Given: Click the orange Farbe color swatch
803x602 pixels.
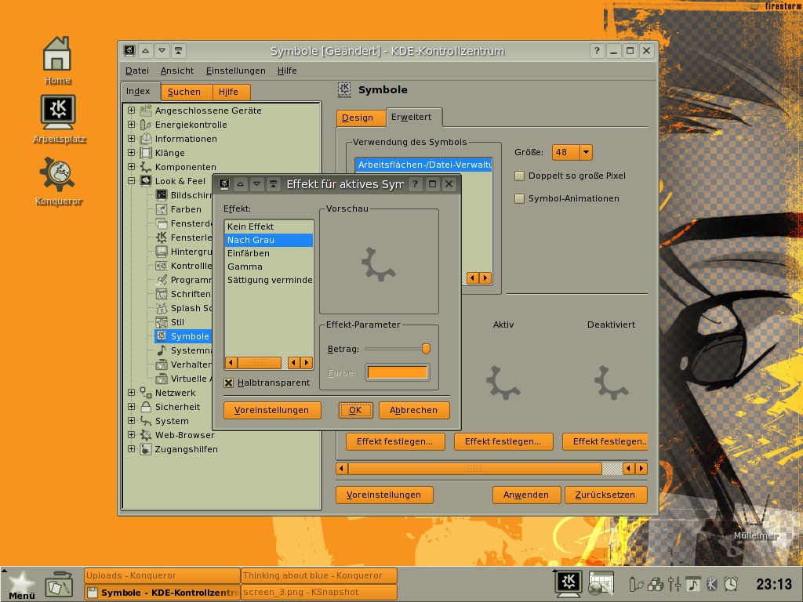Looking at the screenshot, I should point(398,372).
